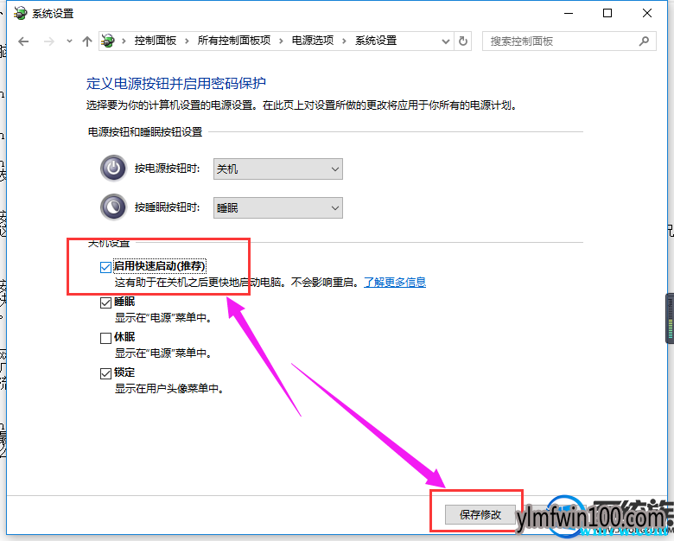
Task: Open 按电源按钮时 dropdown showing 关机
Action: pyautogui.click(x=278, y=169)
